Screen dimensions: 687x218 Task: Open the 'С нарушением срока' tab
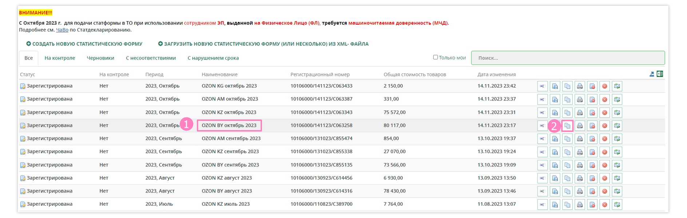pyautogui.click(x=213, y=58)
